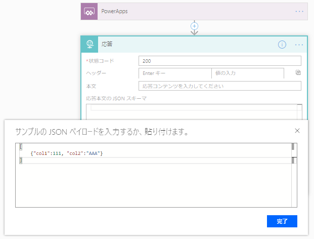Viewport: 314px width, 239px height.
Task: Click the 状態コード label
Action: (101, 61)
